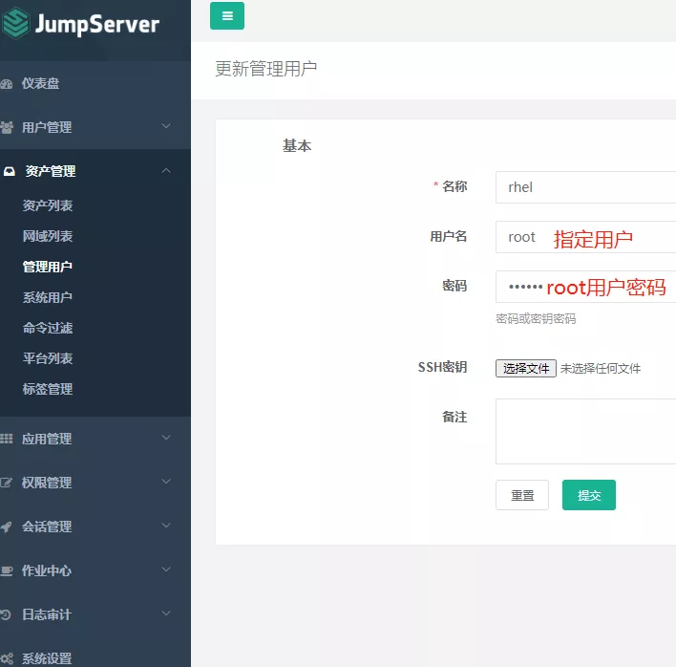This screenshot has width=676, height=667.
Task: Click the 权限管理 edit icon
Action: 7,484
